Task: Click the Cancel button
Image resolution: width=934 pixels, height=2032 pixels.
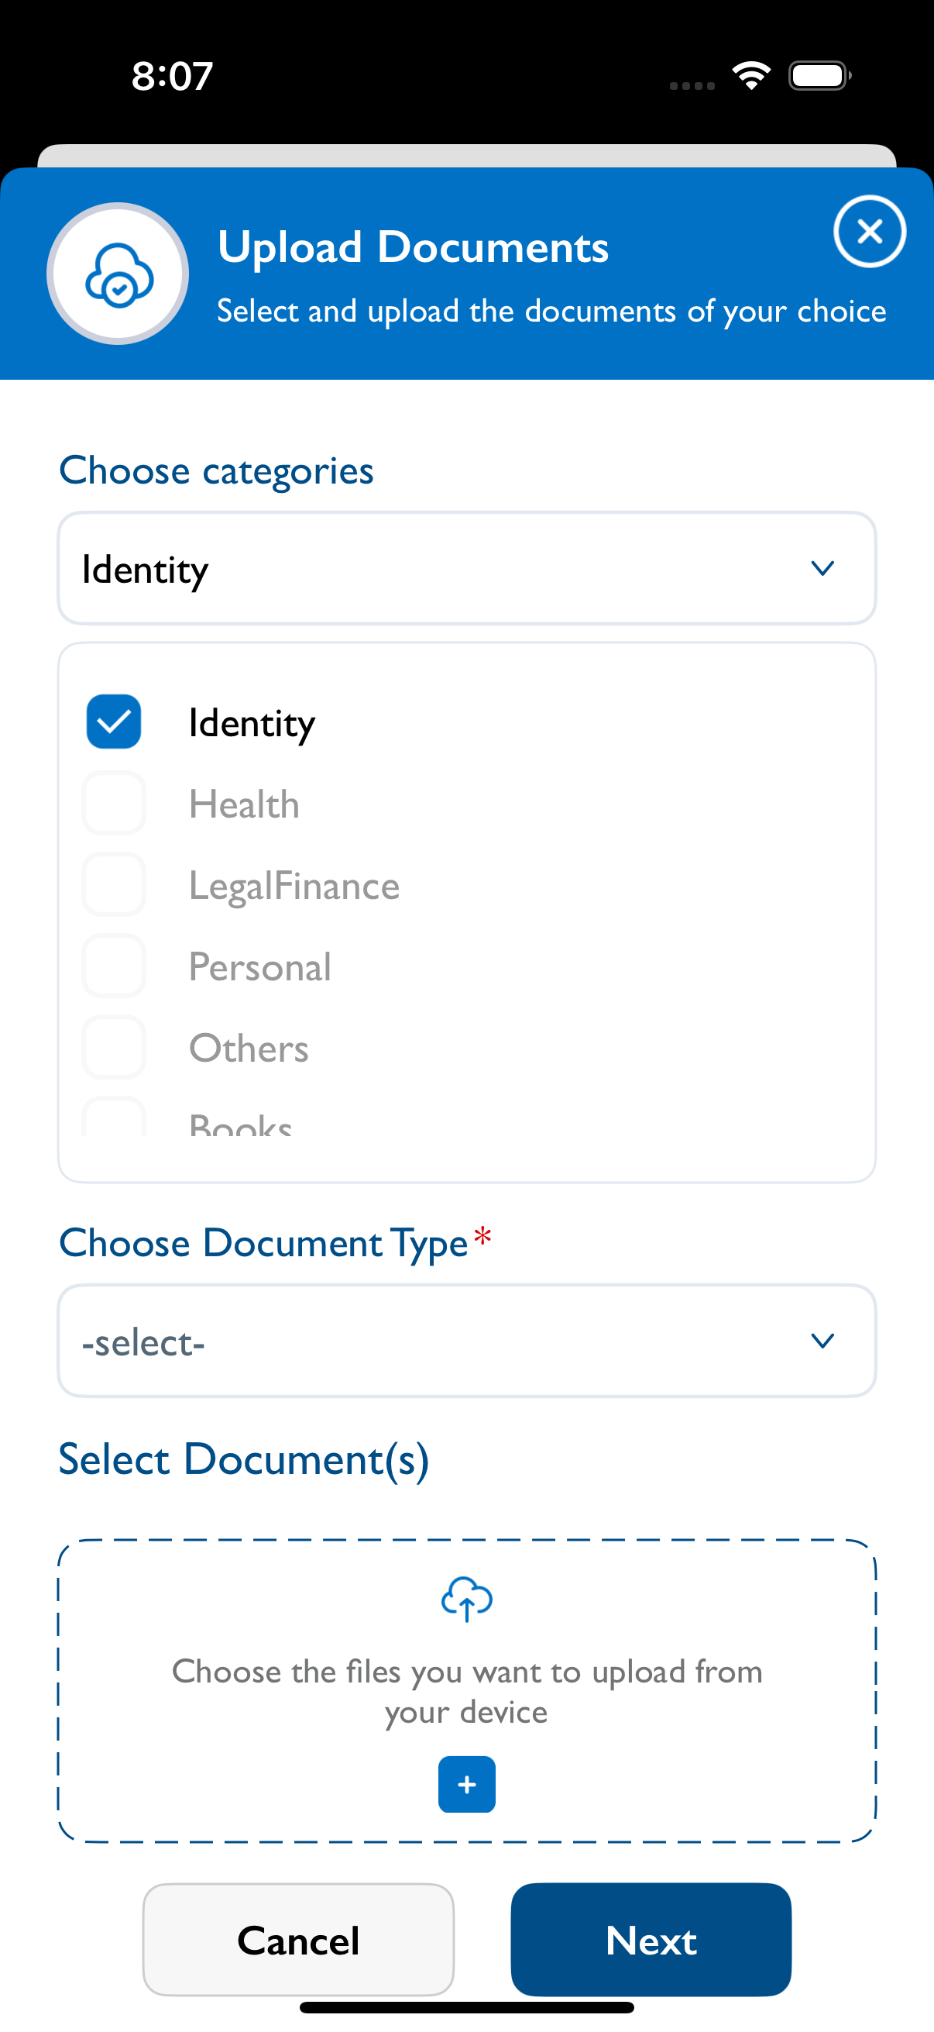Action: (298, 1940)
